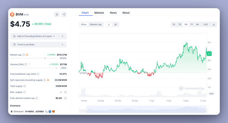Click the Ethereum diamond icon in Contracts
The width and height of the screenshot is (228, 123).
11,112
